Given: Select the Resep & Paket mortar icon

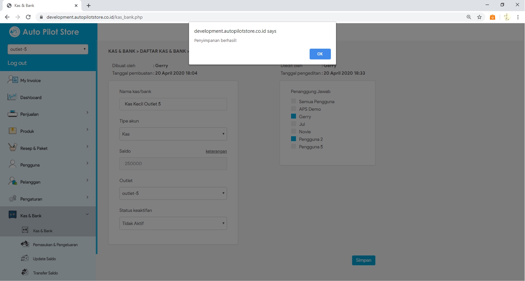Looking at the screenshot, I should click(12, 147).
